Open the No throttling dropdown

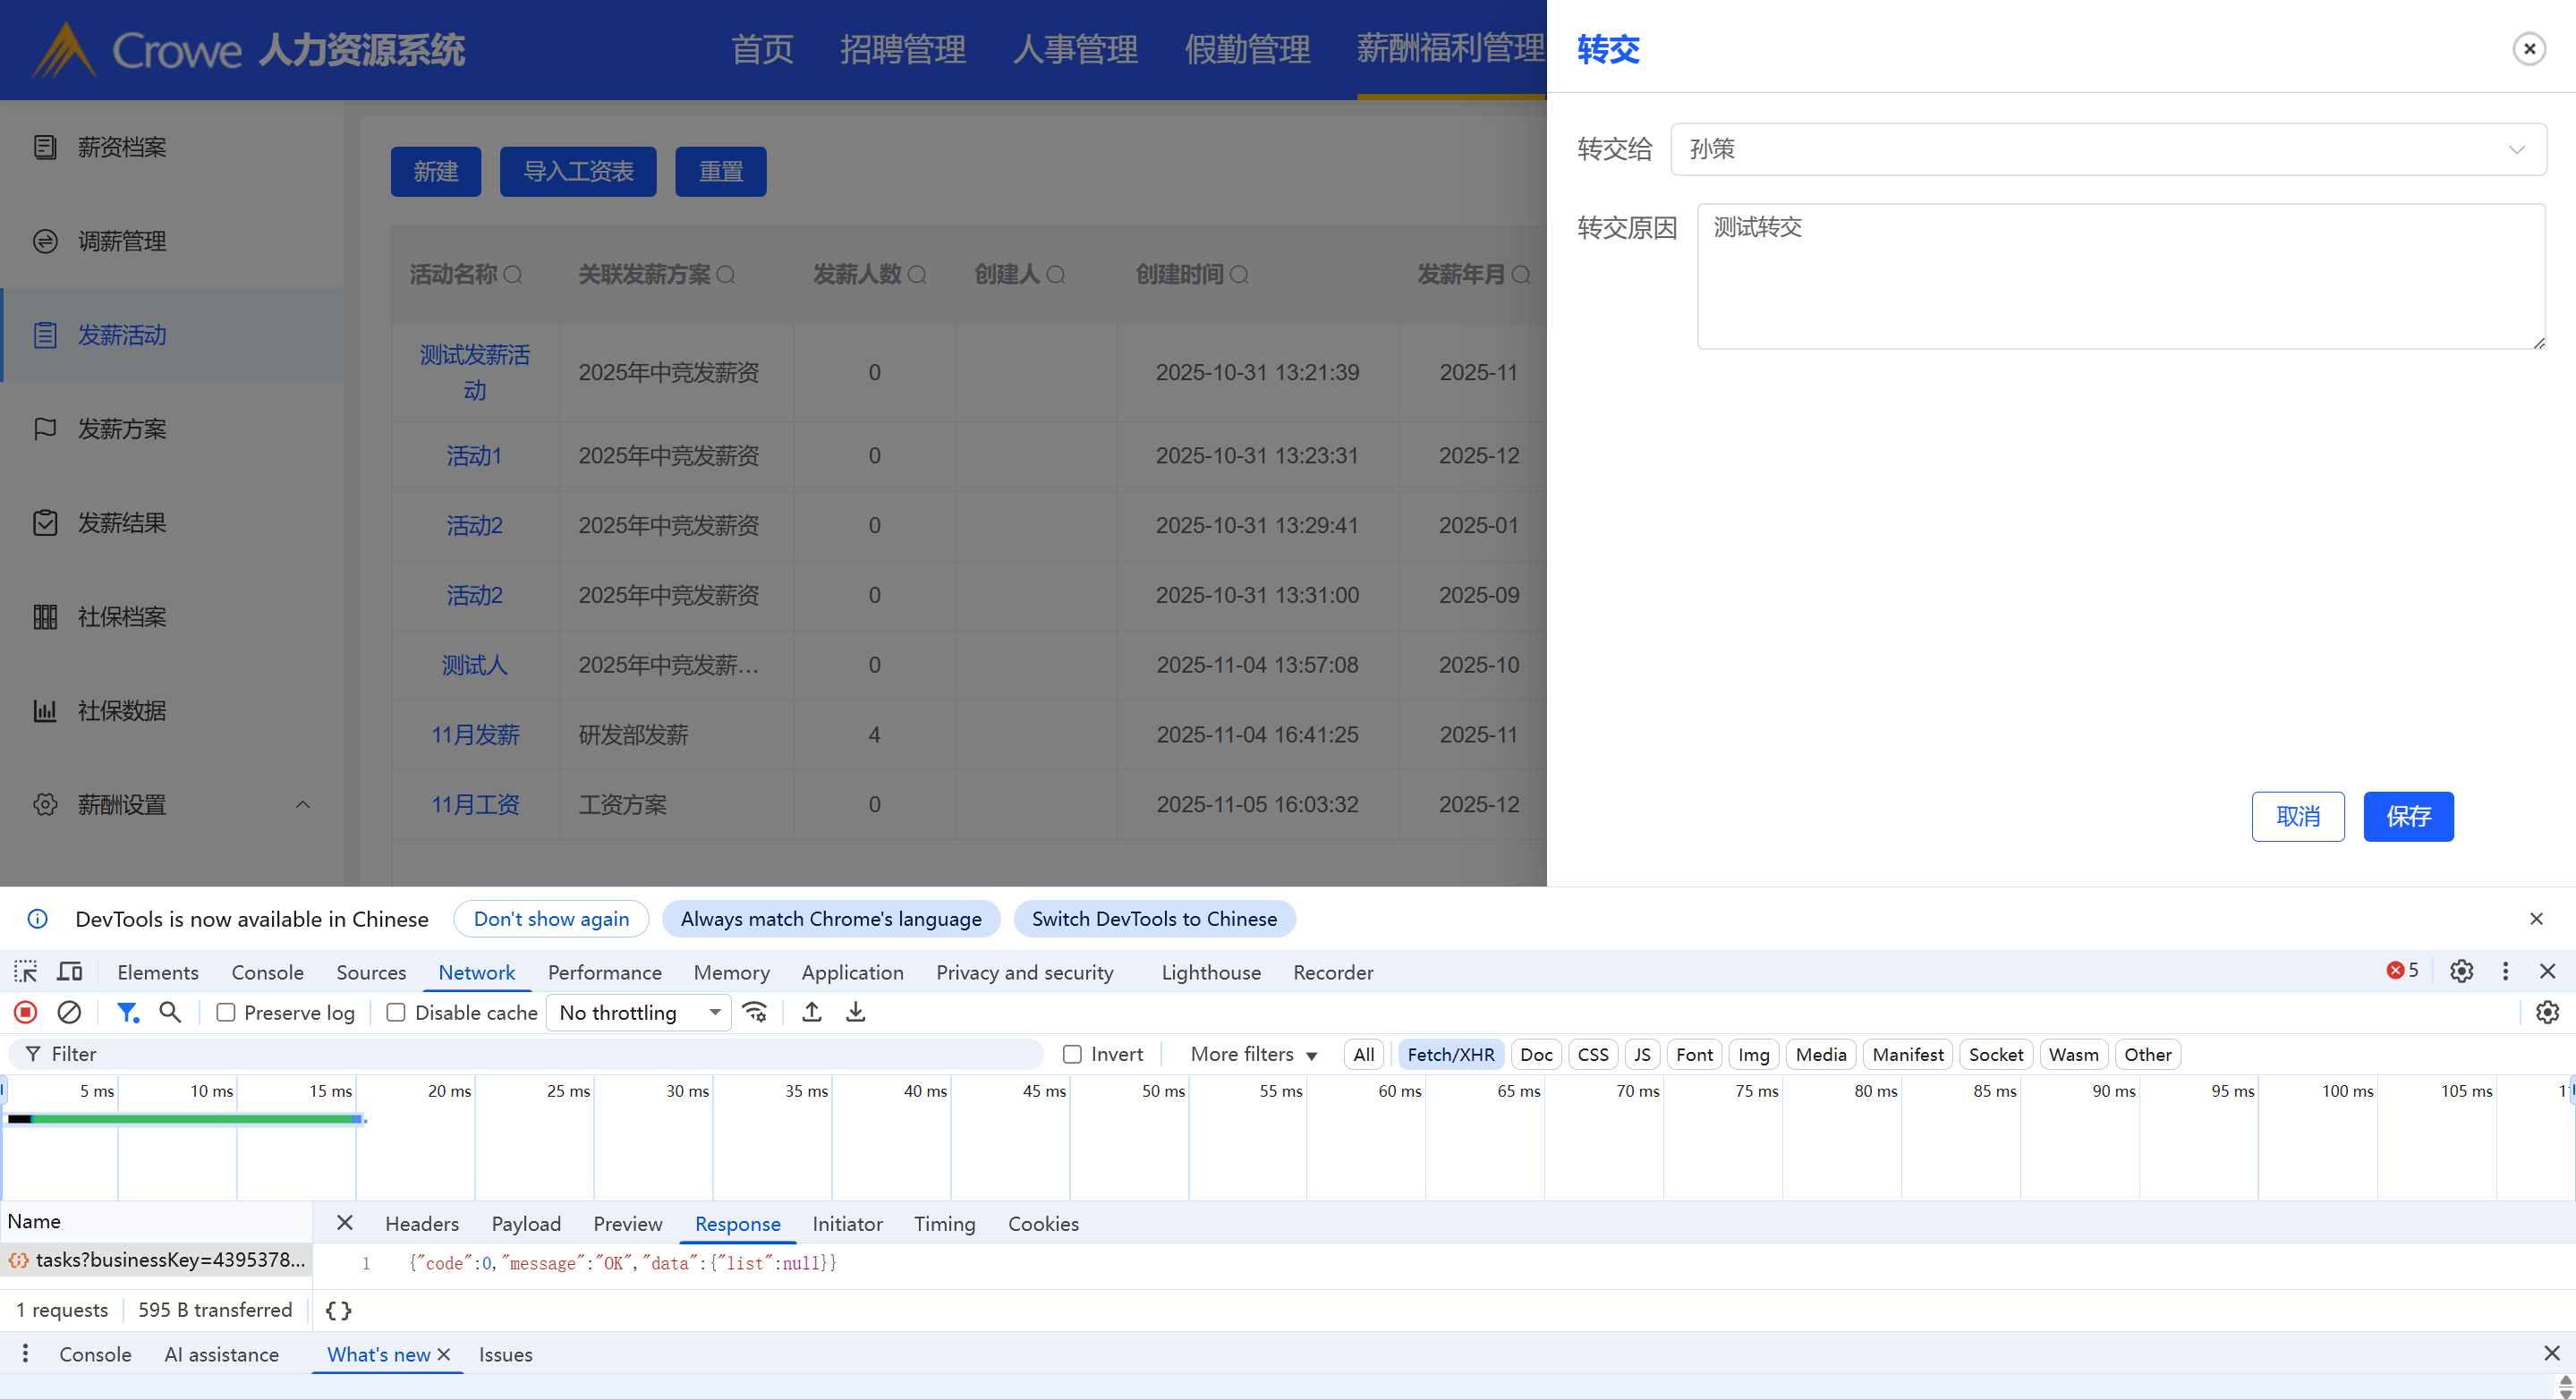pyautogui.click(x=639, y=1013)
